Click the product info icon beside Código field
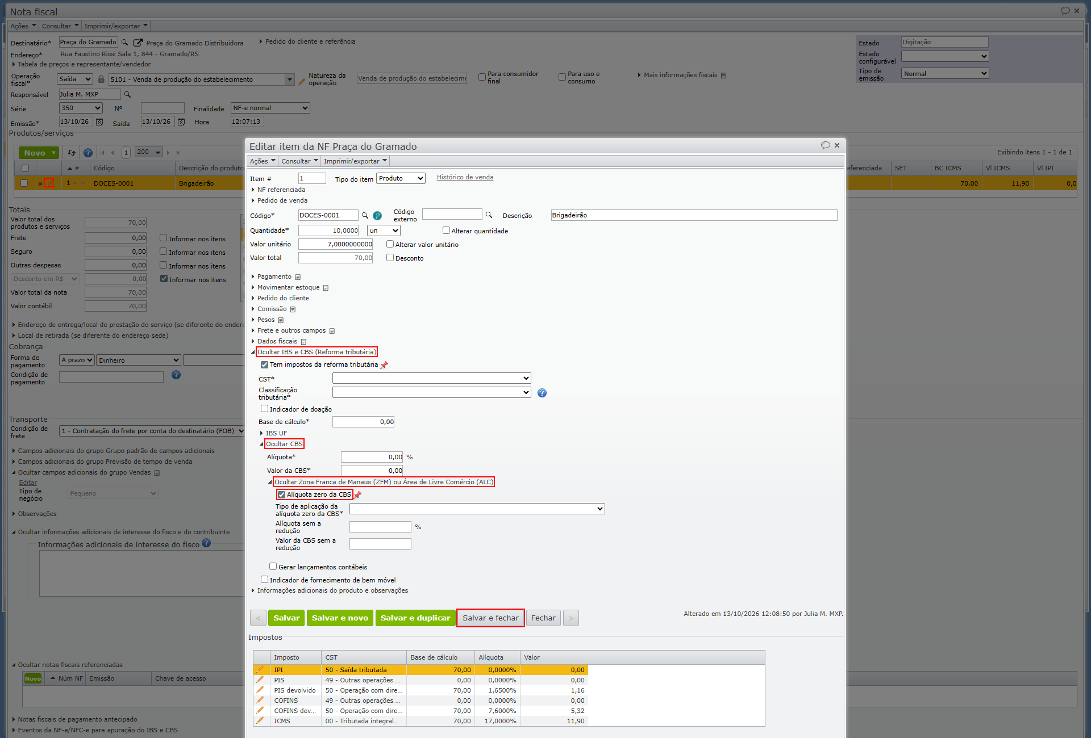1091x738 pixels. click(x=377, y=216)
